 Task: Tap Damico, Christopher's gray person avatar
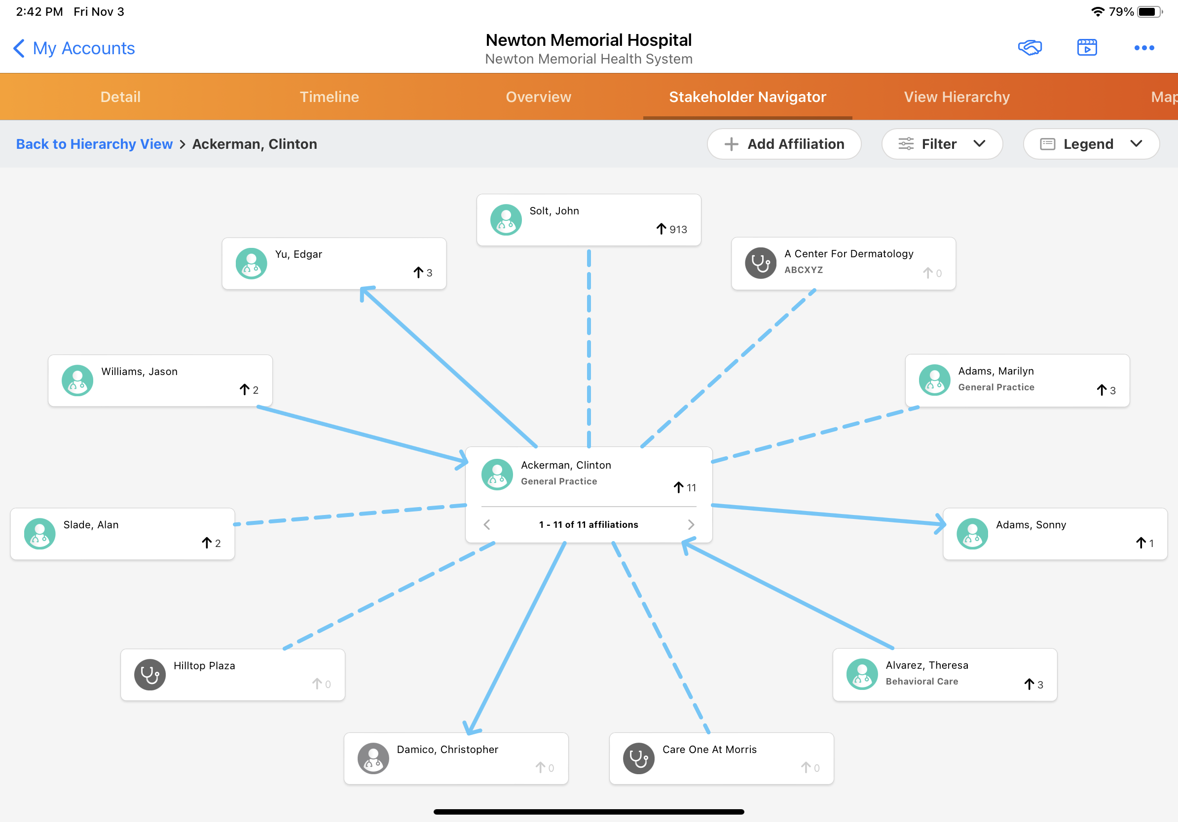(x=373, y=758)
